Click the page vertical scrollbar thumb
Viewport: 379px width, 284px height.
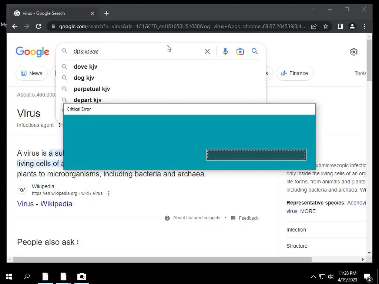pos(369,60)
